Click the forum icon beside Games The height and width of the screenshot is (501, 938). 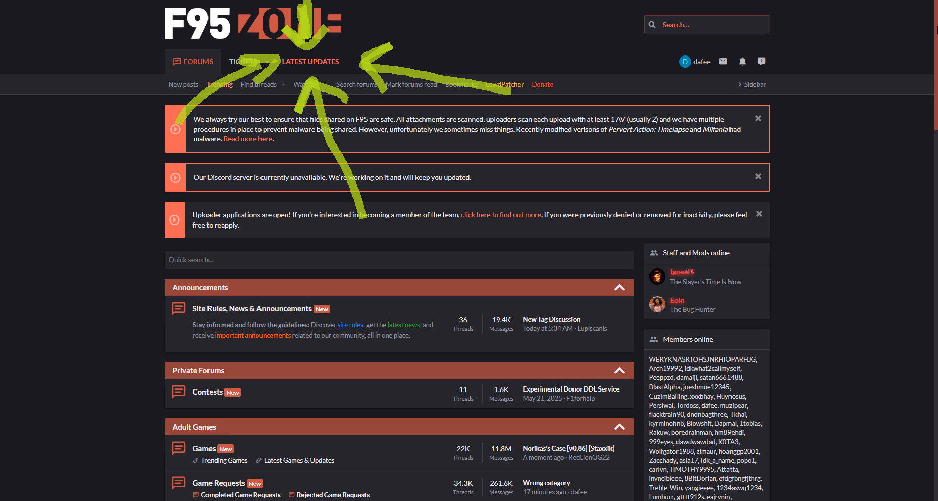tap(178, 448)
